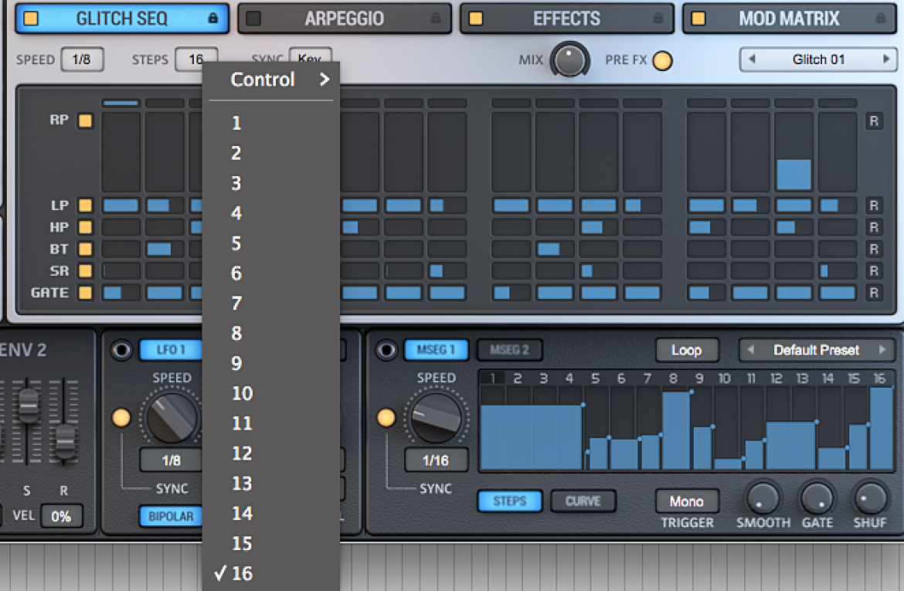Screen dimensions: 904x591
Task: Randomize the HP row with R button
Action: [874, 227]
